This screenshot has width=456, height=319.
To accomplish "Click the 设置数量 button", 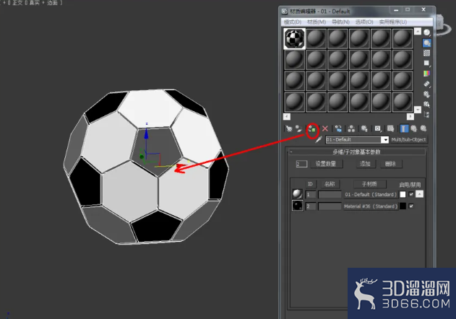I will point(326,164).
